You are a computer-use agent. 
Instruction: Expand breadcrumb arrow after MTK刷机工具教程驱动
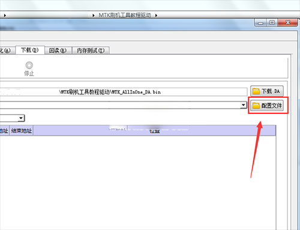click(156, 16)
